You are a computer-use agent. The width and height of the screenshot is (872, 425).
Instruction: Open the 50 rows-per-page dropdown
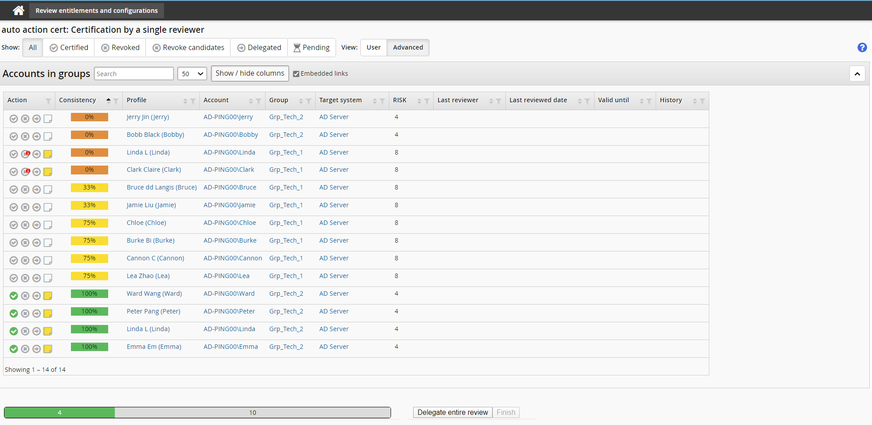coord(192,74)
